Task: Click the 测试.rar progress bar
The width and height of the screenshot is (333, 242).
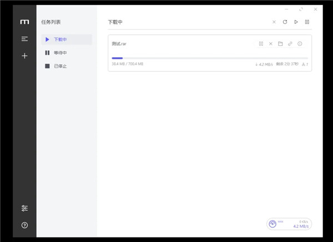Action: point(210,58)
